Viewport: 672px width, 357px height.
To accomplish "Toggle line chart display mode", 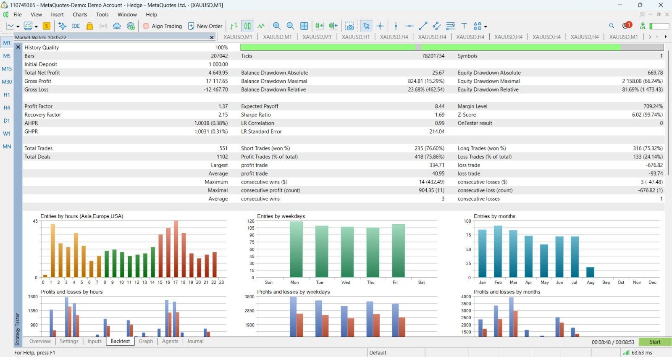I will click(261, 26).
